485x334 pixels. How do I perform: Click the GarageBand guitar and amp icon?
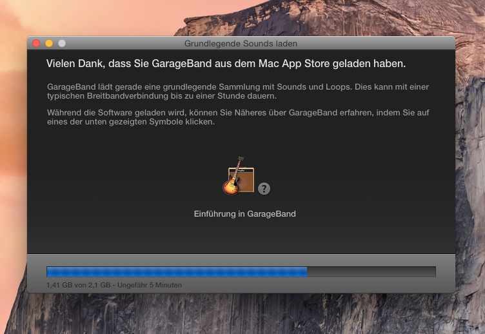[239, 176]
